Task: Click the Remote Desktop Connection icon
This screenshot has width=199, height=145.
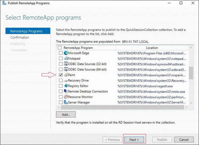Action: coord(66,91)
